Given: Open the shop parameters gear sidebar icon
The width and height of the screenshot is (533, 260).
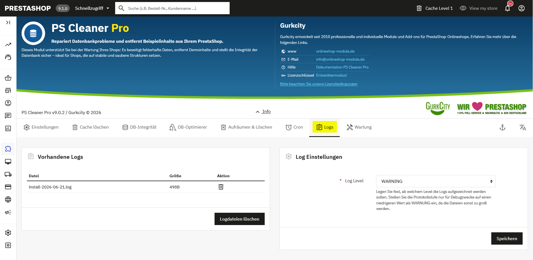Looking at the screenshot, I should [8, 233].
